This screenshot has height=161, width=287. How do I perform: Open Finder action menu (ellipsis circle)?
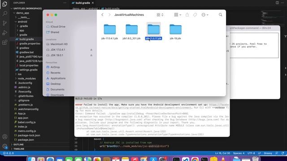pyautogui.click(x=205, y=15)
